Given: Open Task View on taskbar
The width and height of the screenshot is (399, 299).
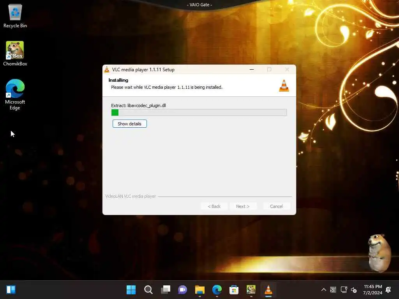Looking at the screenshot, I should pyautogui.click(x=165, y=290).
